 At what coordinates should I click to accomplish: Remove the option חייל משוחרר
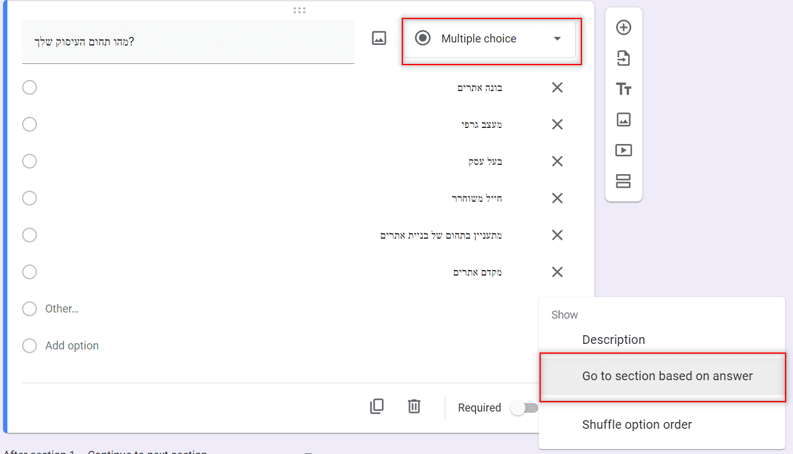557,198
